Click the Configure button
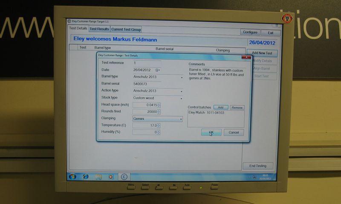The width and height of the screenshot is (341, 204). point(250,32)
